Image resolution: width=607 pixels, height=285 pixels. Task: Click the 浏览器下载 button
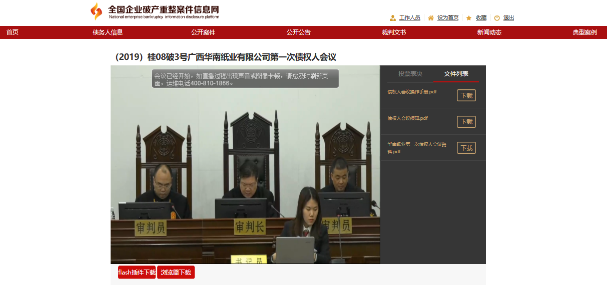pos(176,273)
